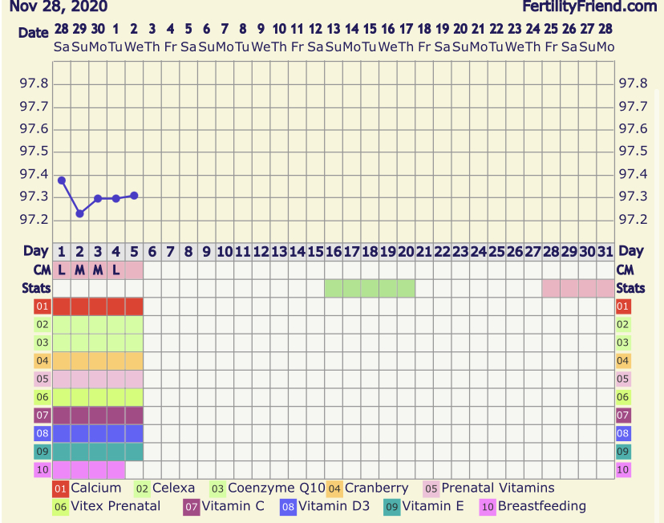The height and width of the screenshot is (523, 664).
Task: Click the Calcium cell on day 1
Action: tap(62, 306)
